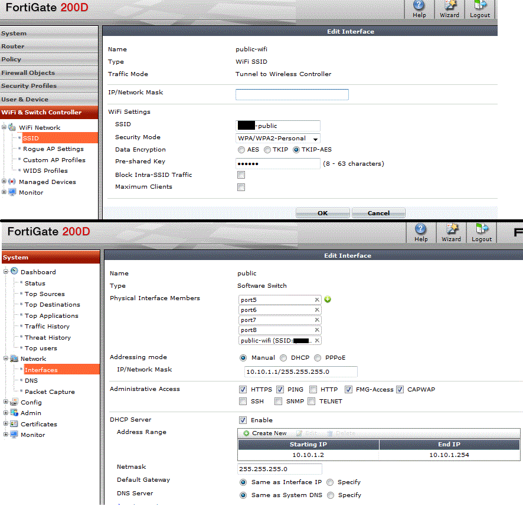Expand Managed Devices tree node
This screenshot has height=513, width=523.
tap(4, 181)
